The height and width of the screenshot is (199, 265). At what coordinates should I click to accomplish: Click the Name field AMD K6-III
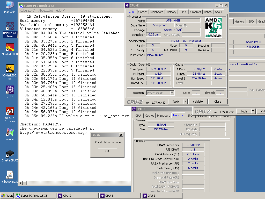(x=173, y=20)
